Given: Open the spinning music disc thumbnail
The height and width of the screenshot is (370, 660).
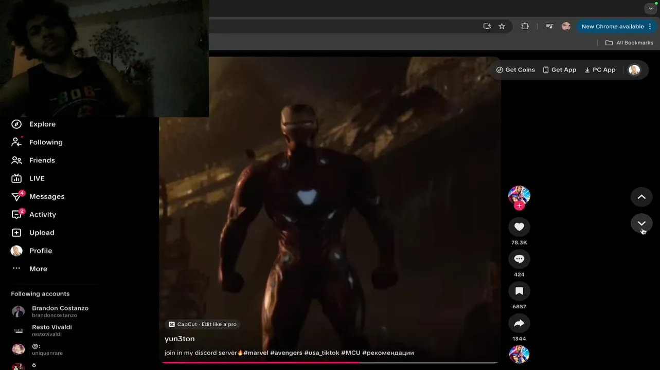Looking at the screenshot, I should pos(519,355).
